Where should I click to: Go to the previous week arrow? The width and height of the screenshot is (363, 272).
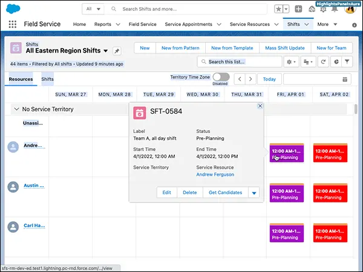pos(240,79)
